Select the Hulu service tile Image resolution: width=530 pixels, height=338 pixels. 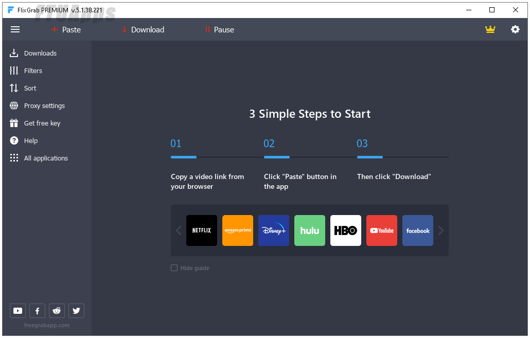pyautogui.click(x=310, y=230)
